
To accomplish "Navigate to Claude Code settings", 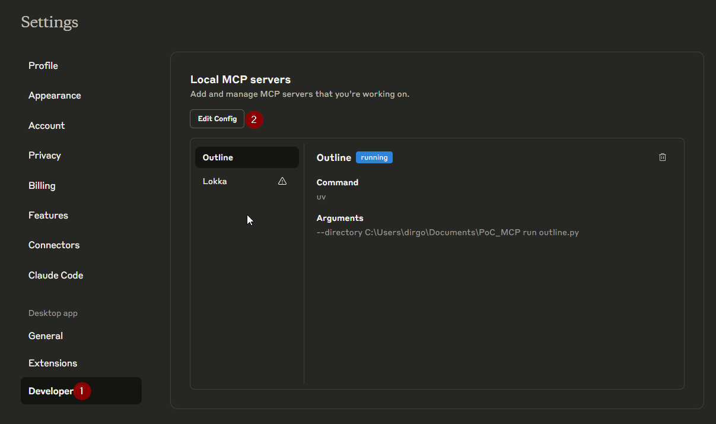I will (x=56, y=275).
